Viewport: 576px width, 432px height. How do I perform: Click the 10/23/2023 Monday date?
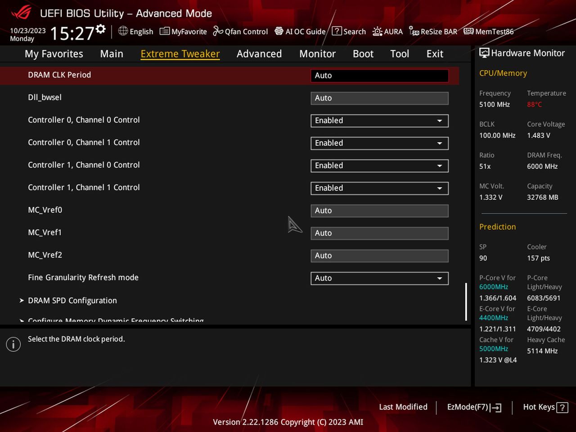click(x=28, y=35)
